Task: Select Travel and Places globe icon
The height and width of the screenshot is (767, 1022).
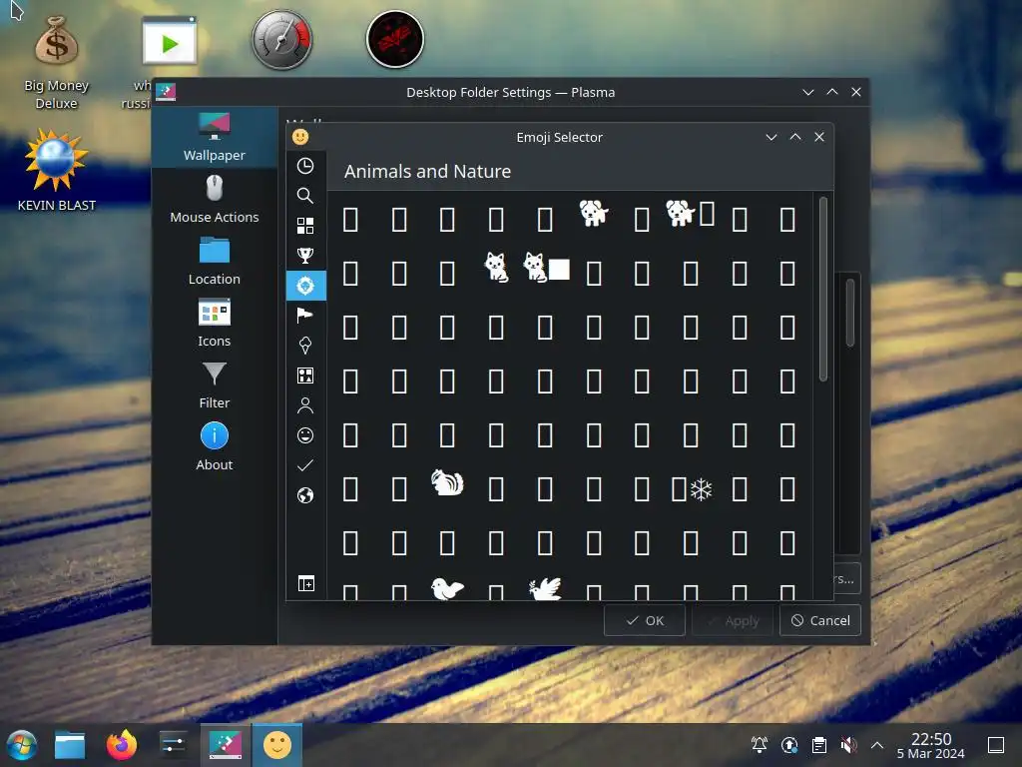Action: [x=305, y=495]
